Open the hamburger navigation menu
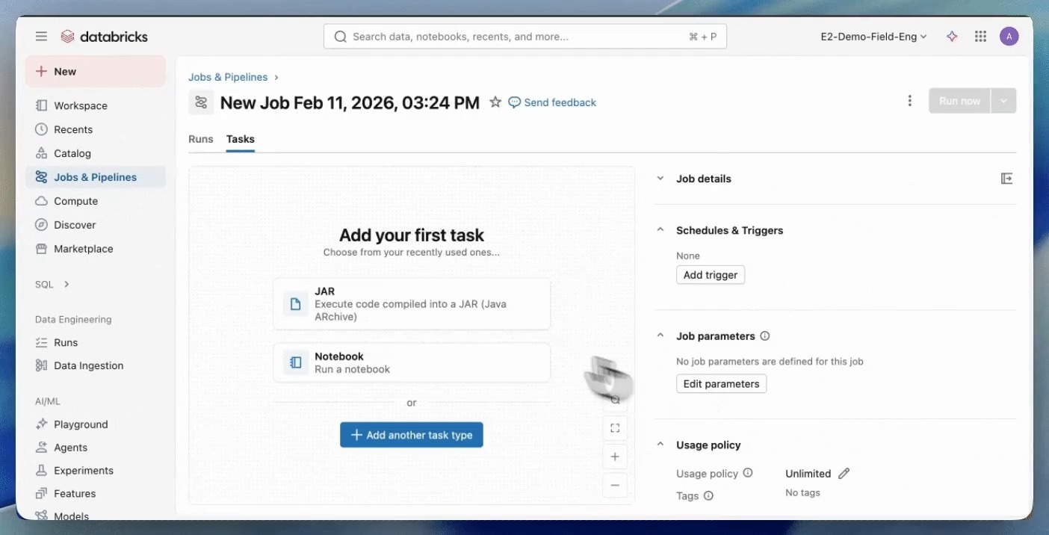 tap(41, 37)
